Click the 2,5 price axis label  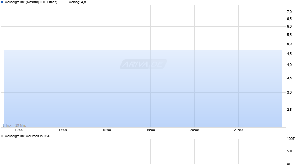click(x=289, y=110)
